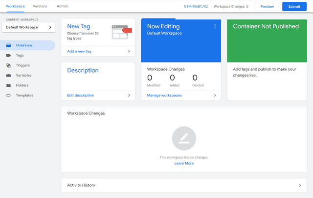Click the blue Submit button
The width and height of the screenshot is (313, 198).
point(294,6)
